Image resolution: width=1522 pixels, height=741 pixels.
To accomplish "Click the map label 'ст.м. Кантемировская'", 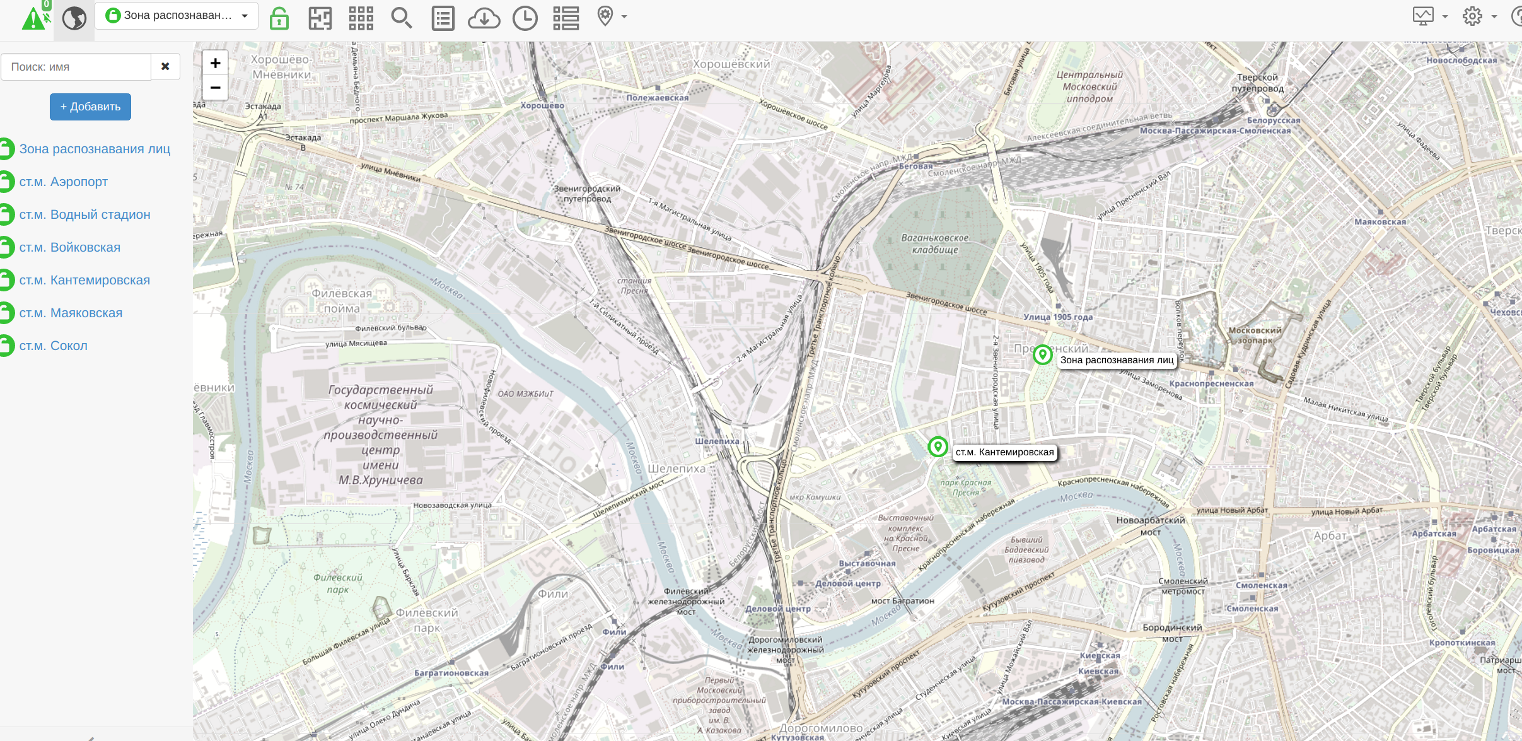I will point(1004,452).
